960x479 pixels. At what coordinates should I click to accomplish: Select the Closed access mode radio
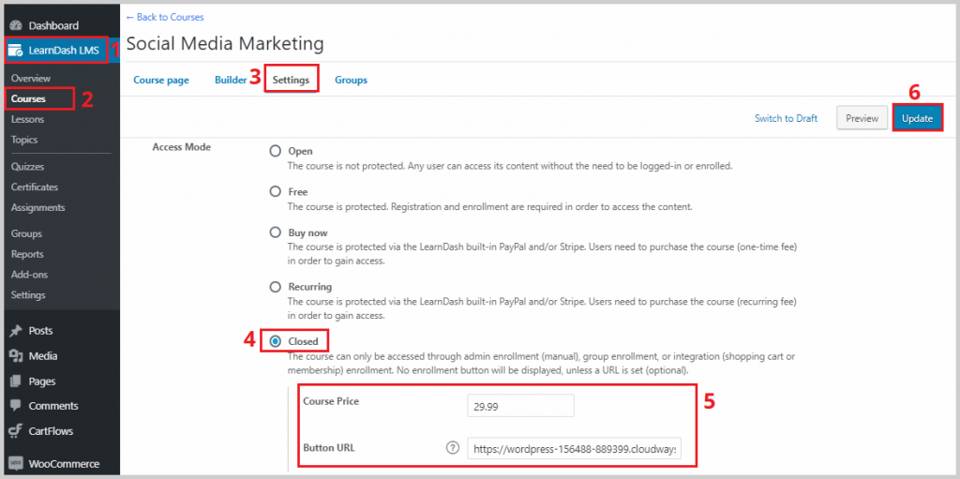[276, 341]
